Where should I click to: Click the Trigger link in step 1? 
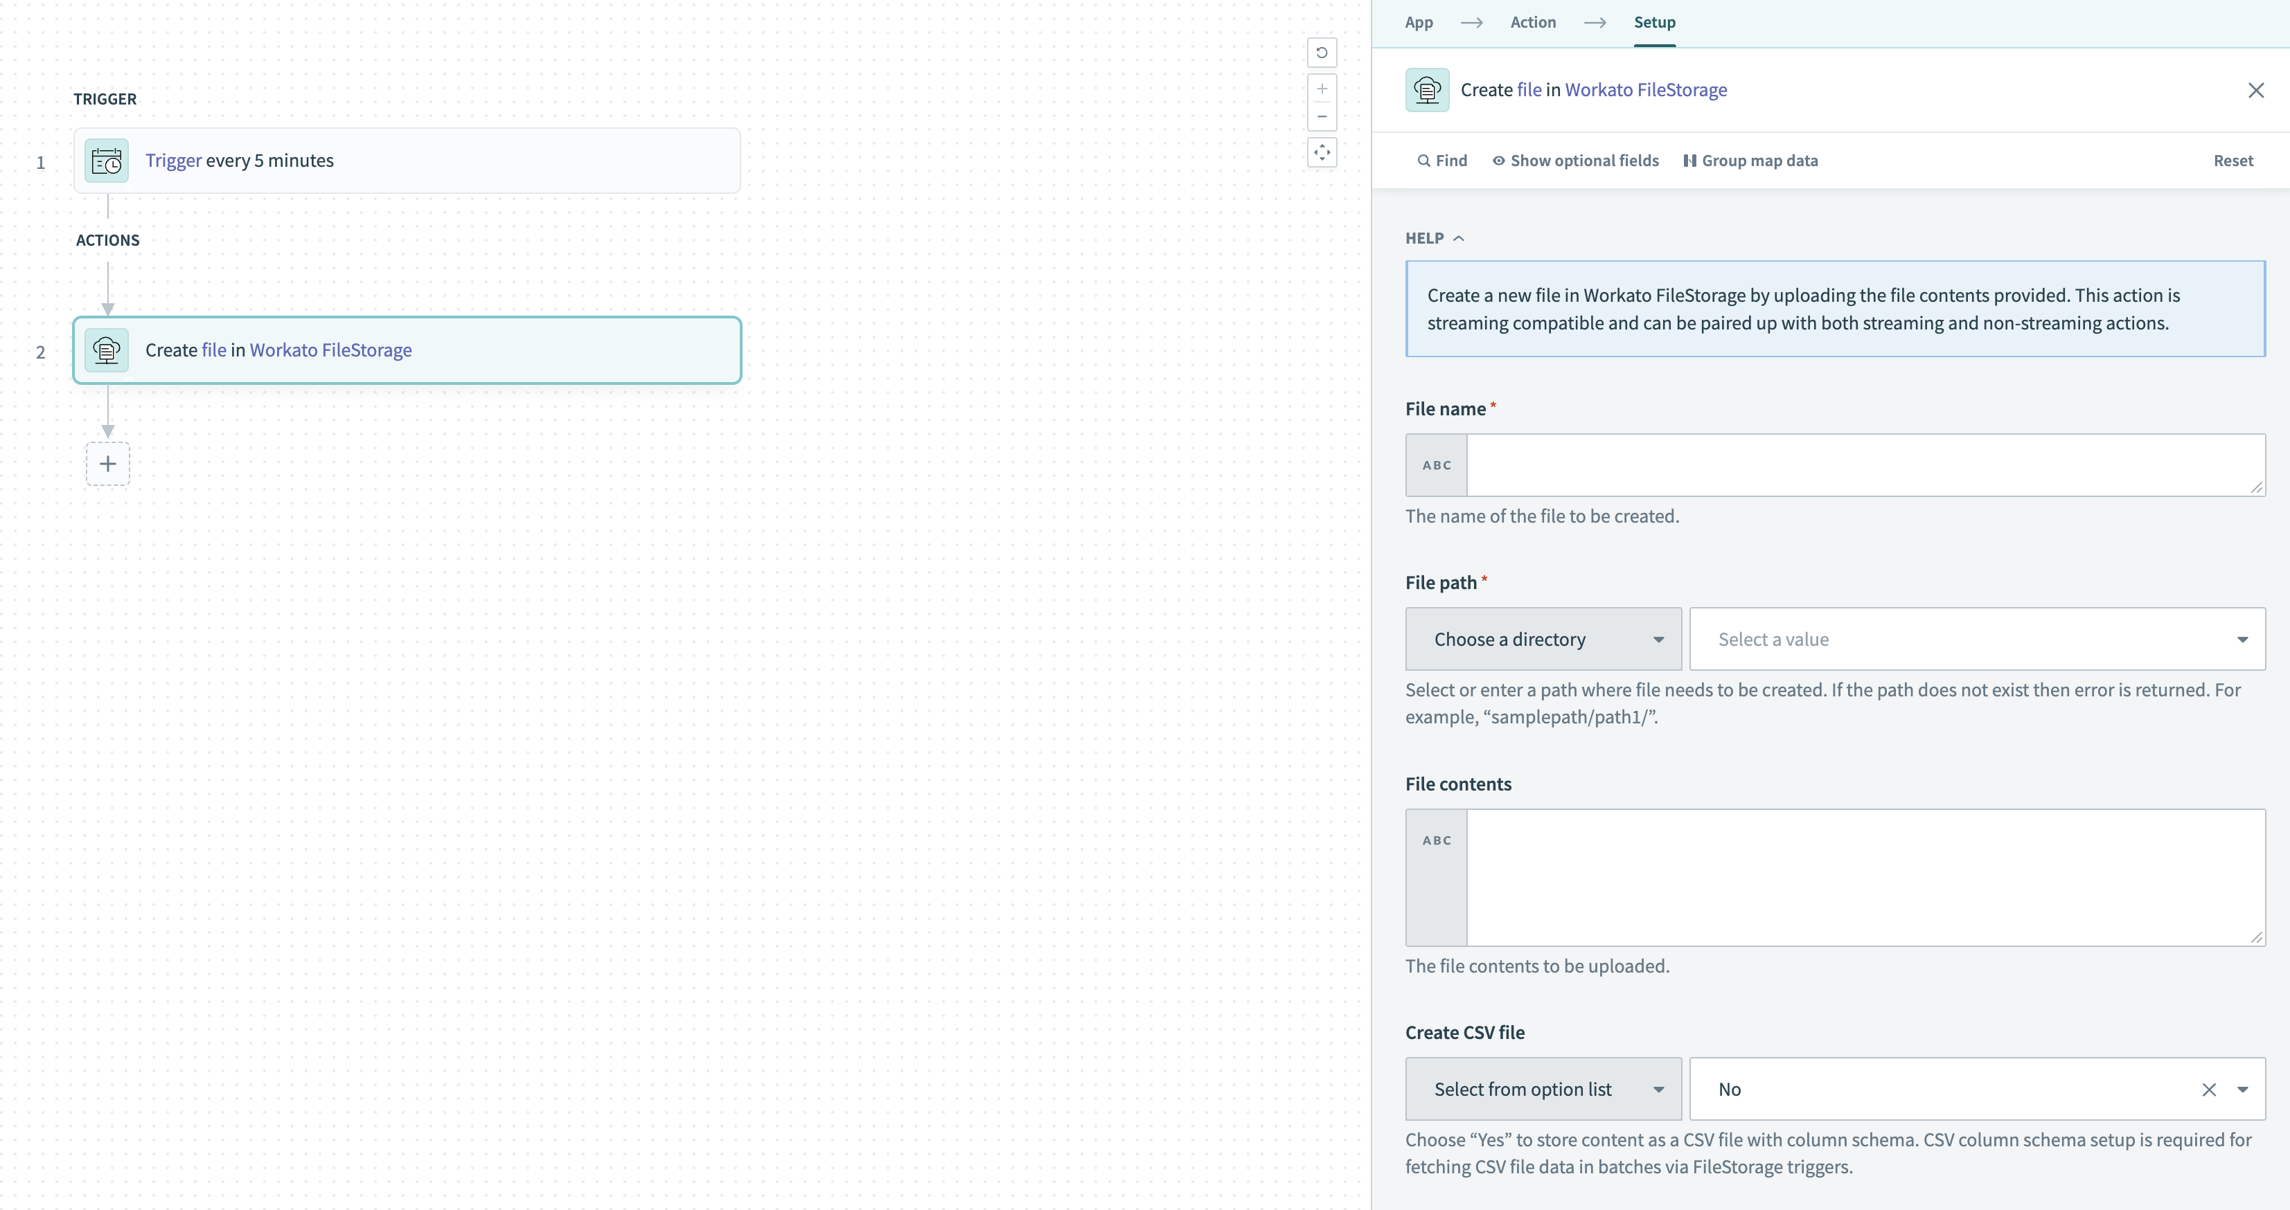pos(173,160)
